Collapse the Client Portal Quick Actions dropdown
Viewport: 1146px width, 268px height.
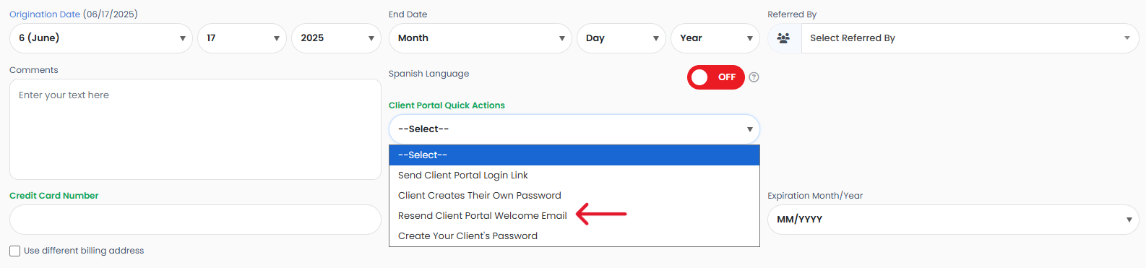[574, 129]
